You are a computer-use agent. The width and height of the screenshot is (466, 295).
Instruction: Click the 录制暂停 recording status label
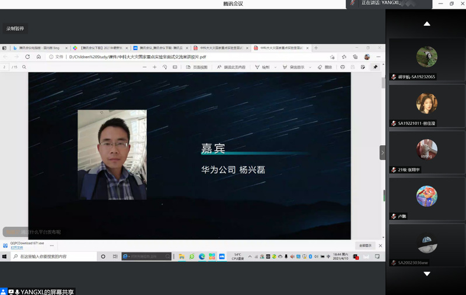pos(15,29)
